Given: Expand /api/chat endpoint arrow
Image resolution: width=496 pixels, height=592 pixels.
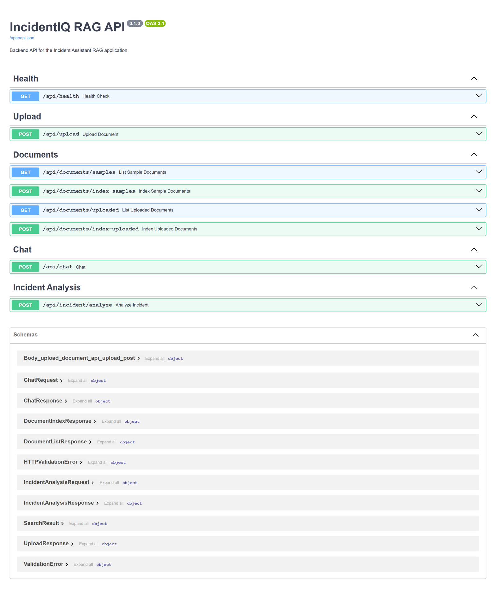Looking at the screenshot, I should (x=479, y=267).
